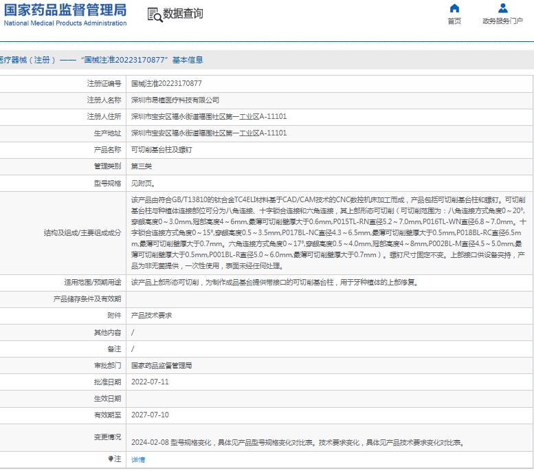Click the 附件 row label
The height and width of the screenshot is (471, 534).
(x=114, y=316)
